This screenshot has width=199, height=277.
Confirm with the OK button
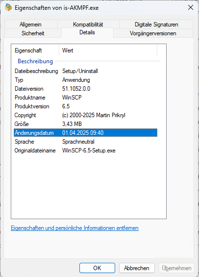(x=97, y=268)
